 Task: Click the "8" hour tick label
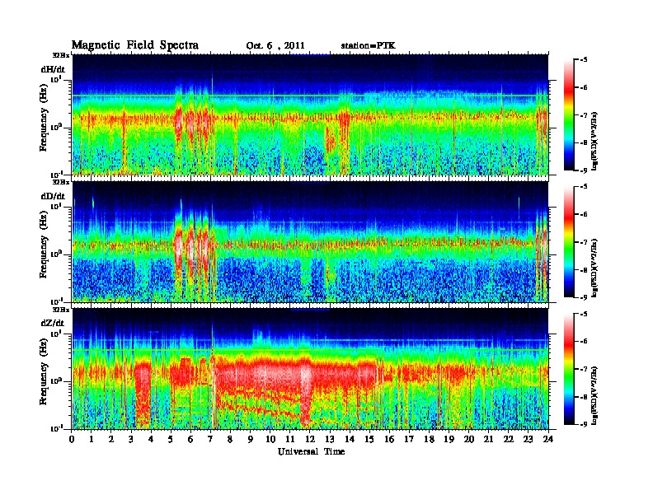pyautogui.click(x=230, y=440)
